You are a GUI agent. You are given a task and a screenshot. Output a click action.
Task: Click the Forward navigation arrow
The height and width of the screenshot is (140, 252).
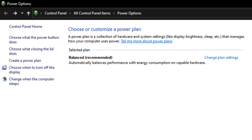15,13
